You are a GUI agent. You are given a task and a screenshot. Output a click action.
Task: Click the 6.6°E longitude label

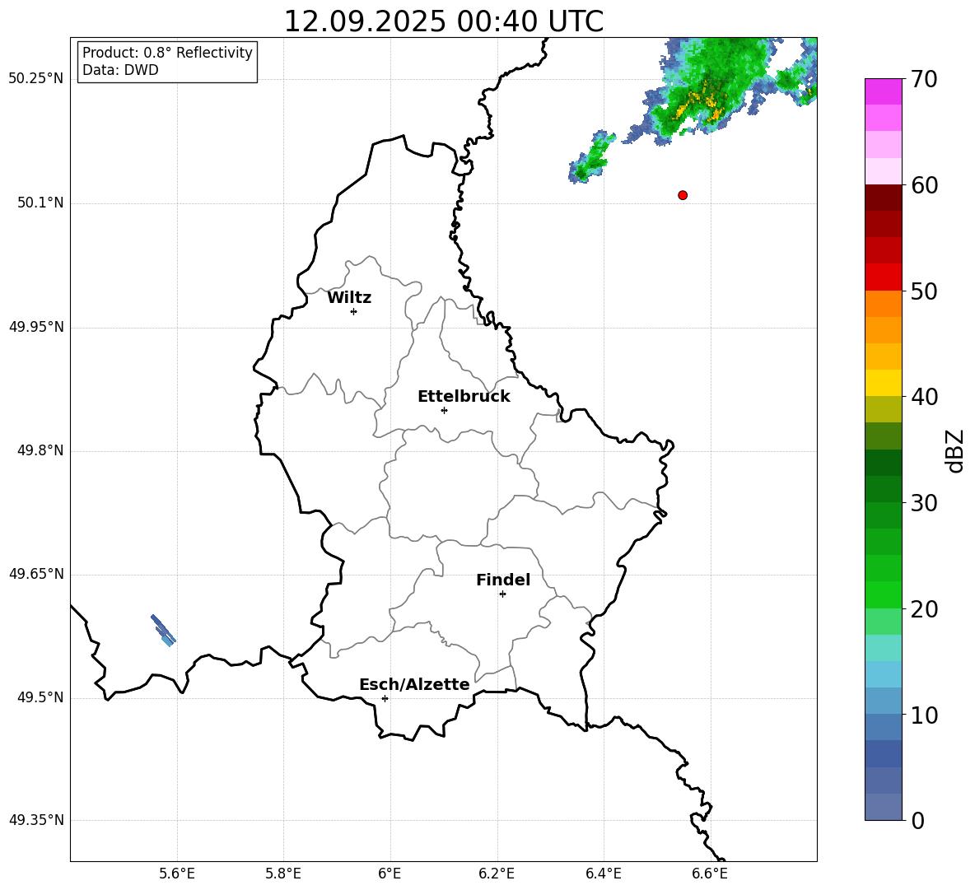click(x=710, y=874)
